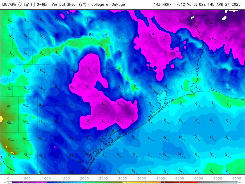245x184 pixels.
Task: Click the 2000 tick label on color scale
Action: tap(85, 178)
